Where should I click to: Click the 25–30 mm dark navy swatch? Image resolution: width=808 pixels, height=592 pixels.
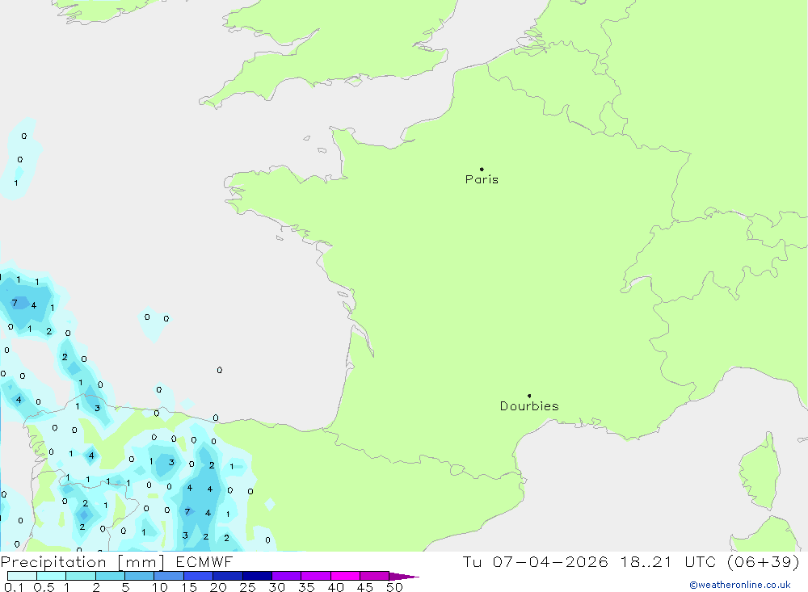pyautogui.click(x=257, y=576)
